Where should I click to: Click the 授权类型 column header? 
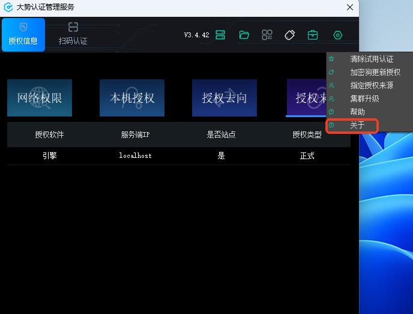307,134
